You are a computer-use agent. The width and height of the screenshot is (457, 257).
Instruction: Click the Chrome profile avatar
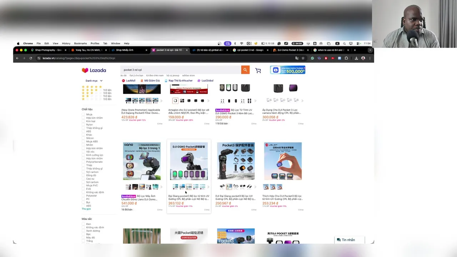point(363,58)
